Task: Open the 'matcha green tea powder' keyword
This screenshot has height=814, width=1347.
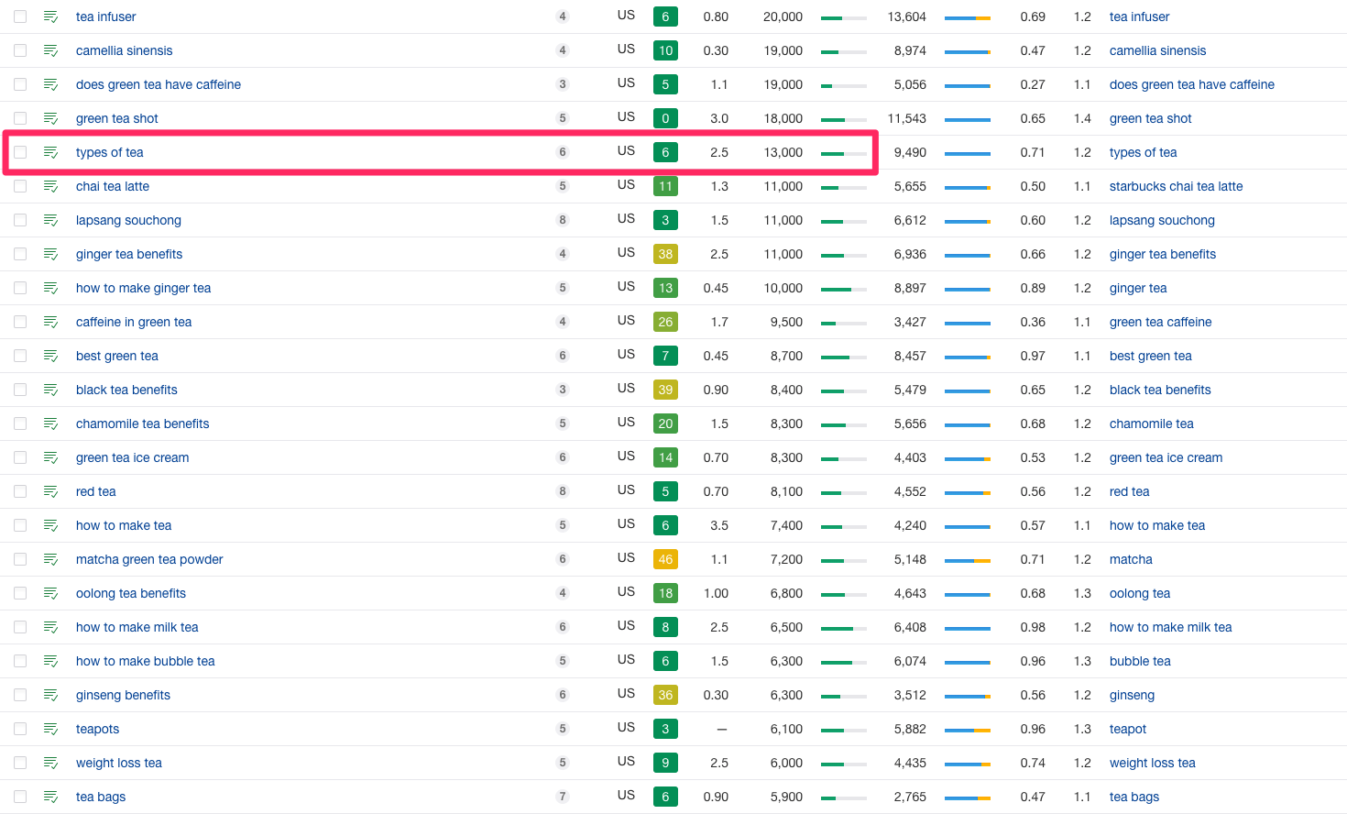Action: (149, 559)
